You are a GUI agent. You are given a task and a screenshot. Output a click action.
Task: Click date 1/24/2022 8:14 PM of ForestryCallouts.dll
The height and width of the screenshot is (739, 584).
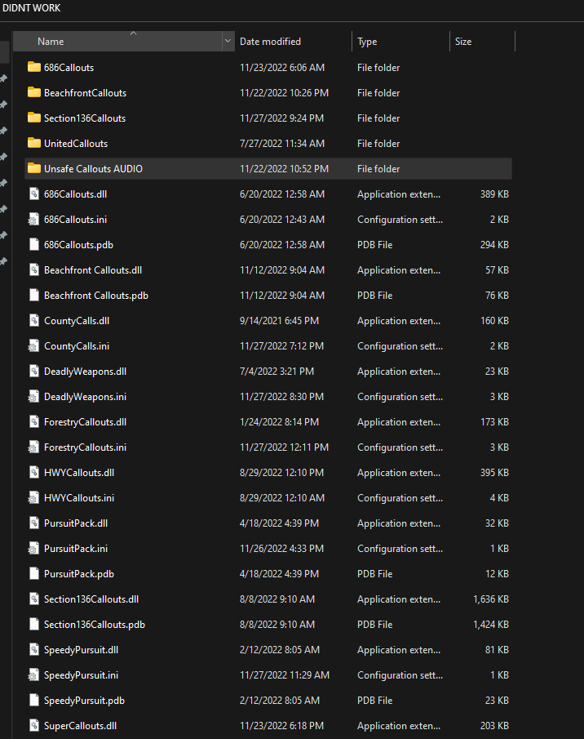(x=279, y=422)
